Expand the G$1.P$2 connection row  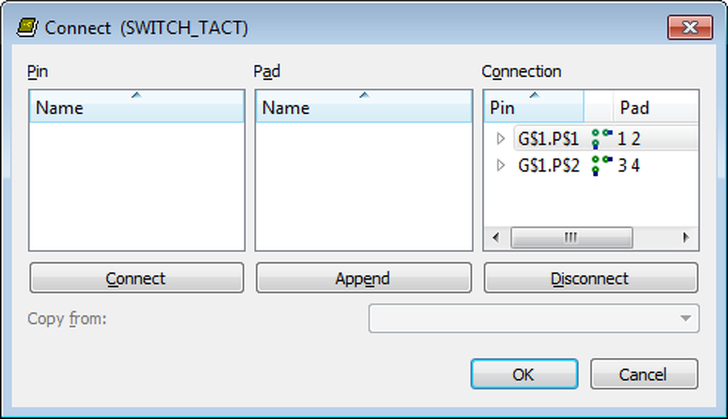500,166
